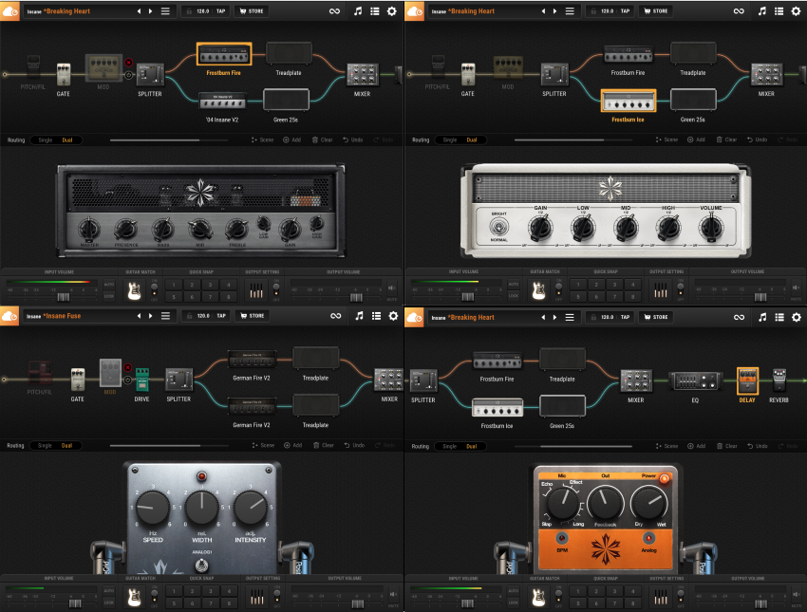Click the chain link icon in the toolbar
The height and width of the screenshot is (612, 807).
click(x=334, y=10)
